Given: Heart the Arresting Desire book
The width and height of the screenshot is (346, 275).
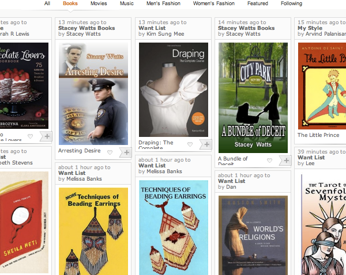Looking at the screenshot, I should 110,152.
